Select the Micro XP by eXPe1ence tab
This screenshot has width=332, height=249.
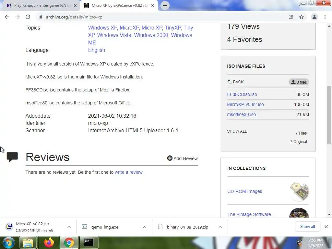tap(119, 6)
